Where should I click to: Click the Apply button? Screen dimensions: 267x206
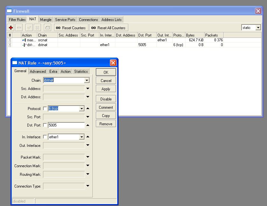coord(106,89)
